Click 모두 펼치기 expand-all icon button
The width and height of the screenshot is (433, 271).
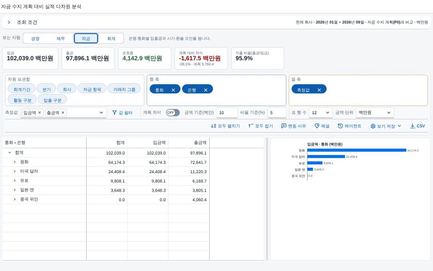[225, 126]
